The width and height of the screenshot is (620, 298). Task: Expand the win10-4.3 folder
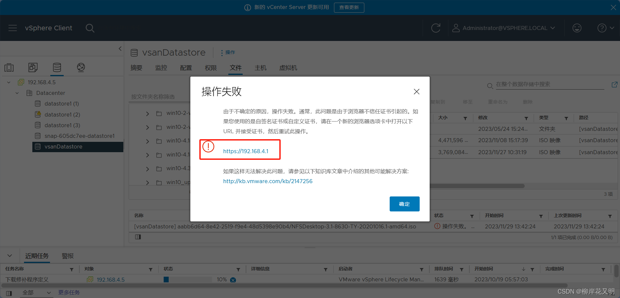pyautogui.click(x=147, y=169)
